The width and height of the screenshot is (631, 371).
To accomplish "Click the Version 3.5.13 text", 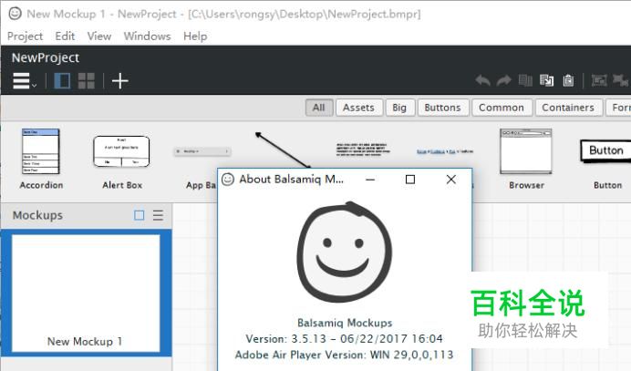I will click(x=344, y=339).
